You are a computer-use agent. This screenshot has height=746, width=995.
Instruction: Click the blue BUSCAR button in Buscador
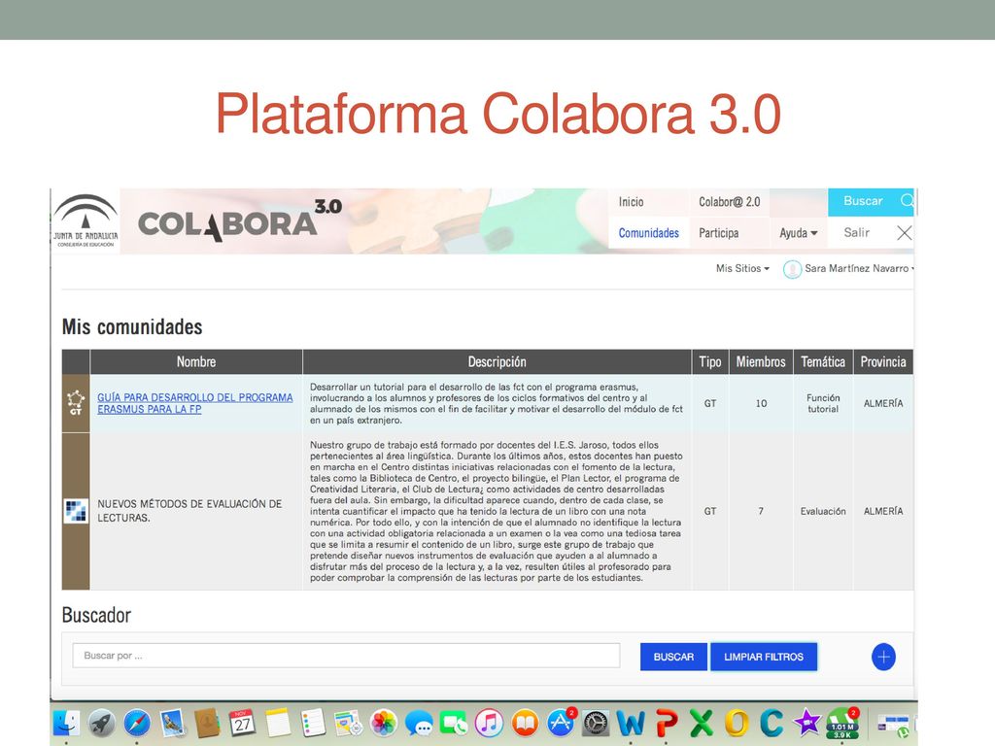[x=674, y=657]
